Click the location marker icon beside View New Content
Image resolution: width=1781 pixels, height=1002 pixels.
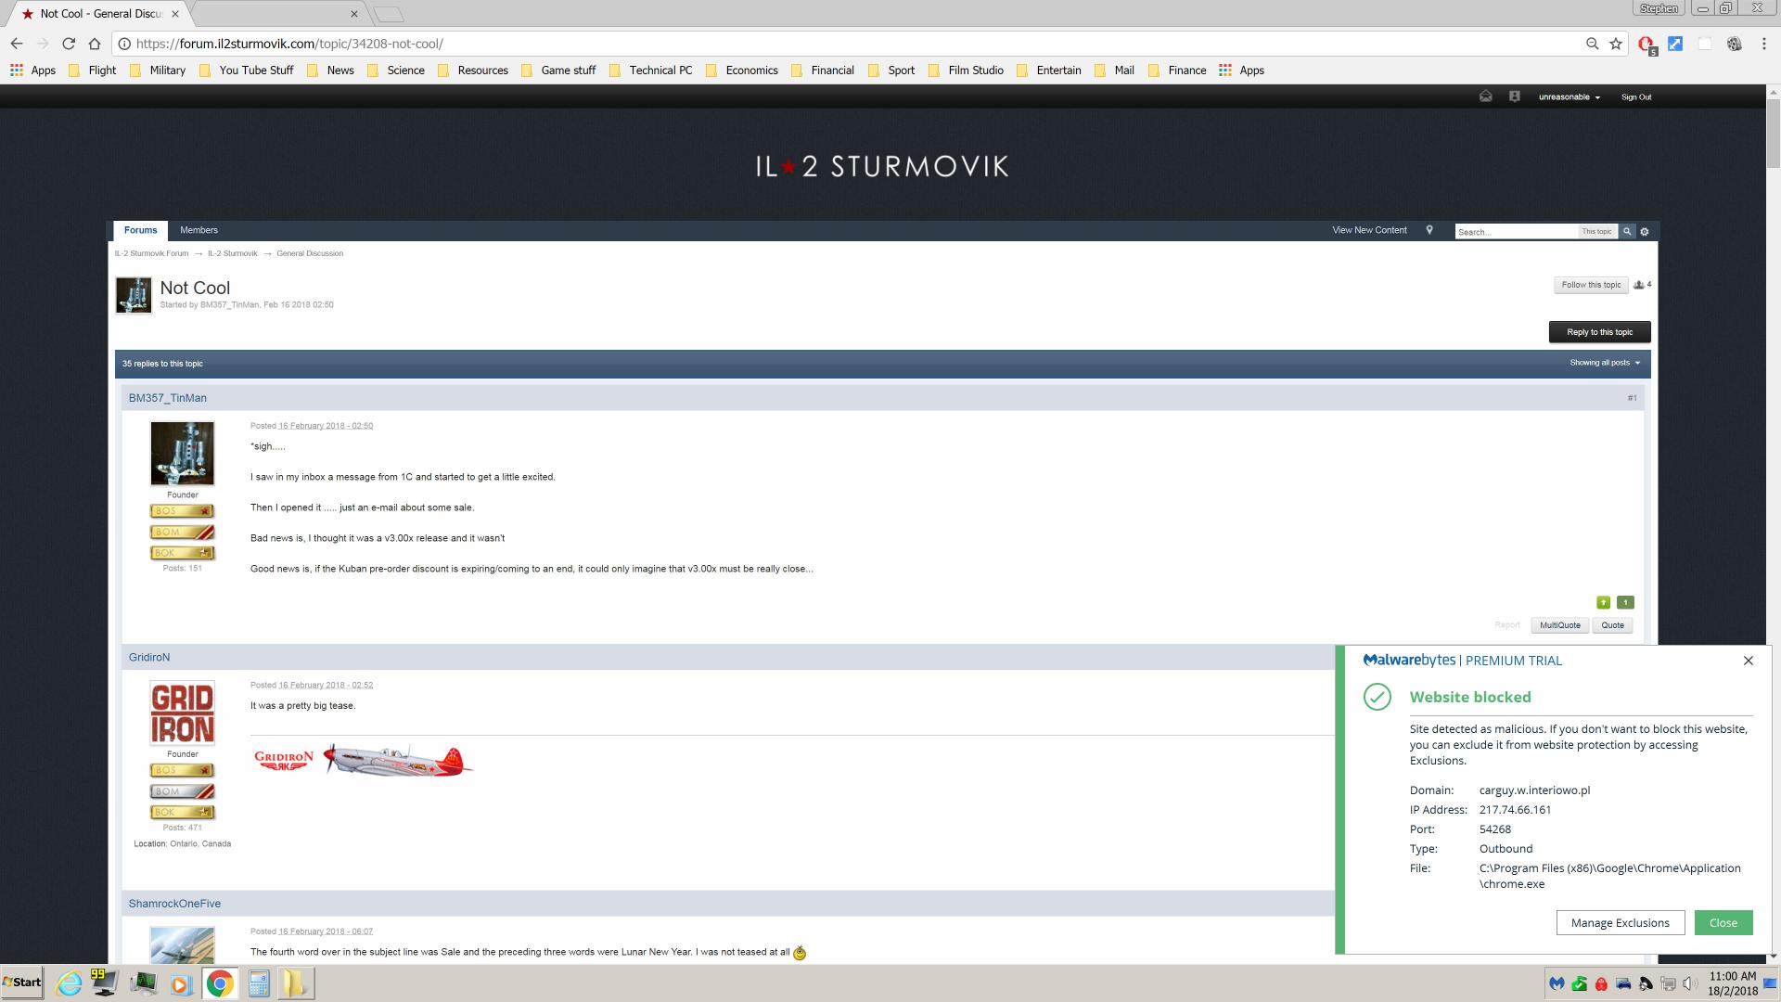pos(1429,230)
